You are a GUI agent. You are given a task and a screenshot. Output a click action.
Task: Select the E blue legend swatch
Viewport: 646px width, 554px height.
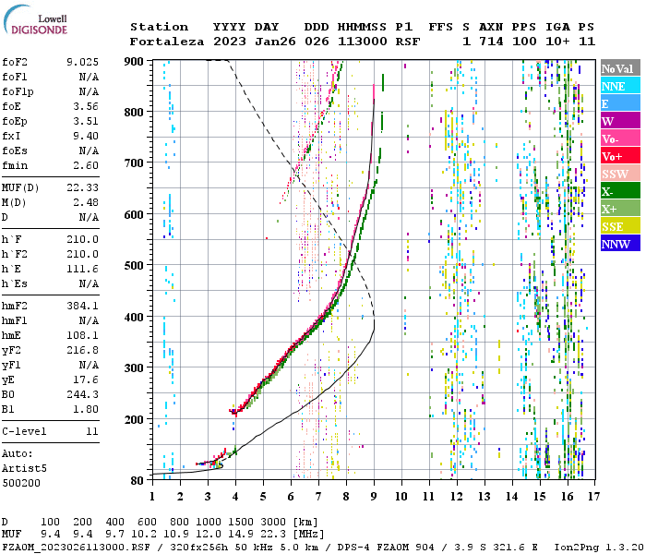click(x=620, y=103)
